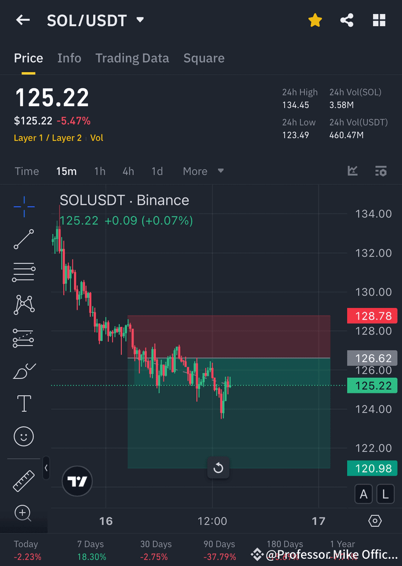Choose the brush drawing tool
This screenshot has width=402, height=566.
(23, 371)
